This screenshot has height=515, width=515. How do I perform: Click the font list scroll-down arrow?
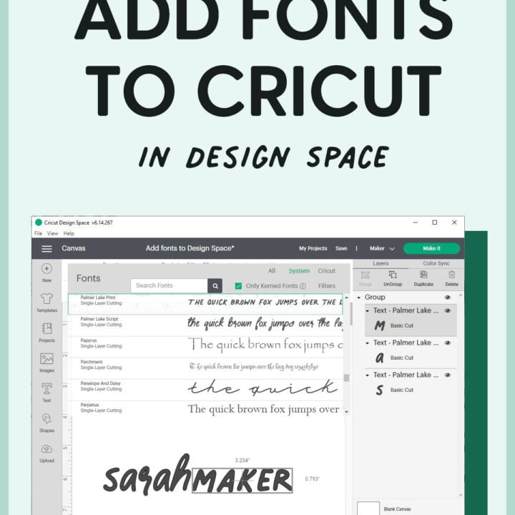tap(346, 411)
